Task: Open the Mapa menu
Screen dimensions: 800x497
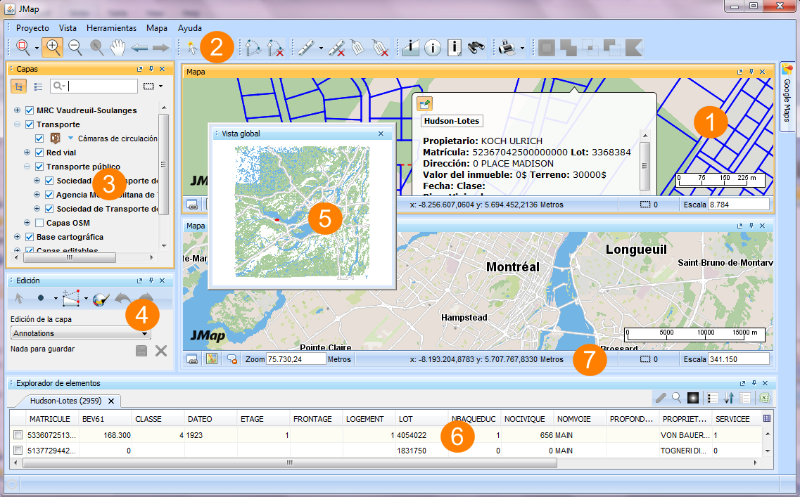Action: pyautogui.click(x=157, y=28)
